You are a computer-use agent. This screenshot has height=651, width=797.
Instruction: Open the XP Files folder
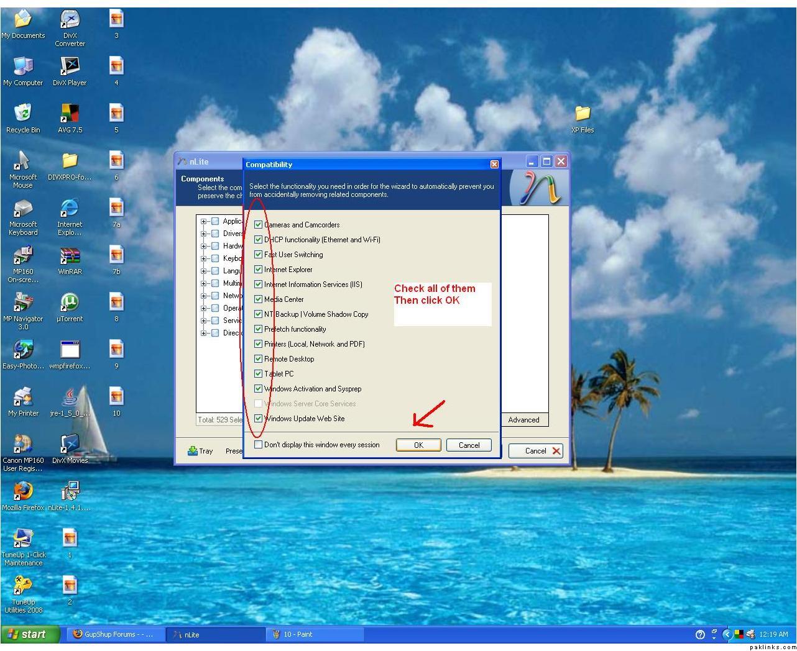coord(583,114)
